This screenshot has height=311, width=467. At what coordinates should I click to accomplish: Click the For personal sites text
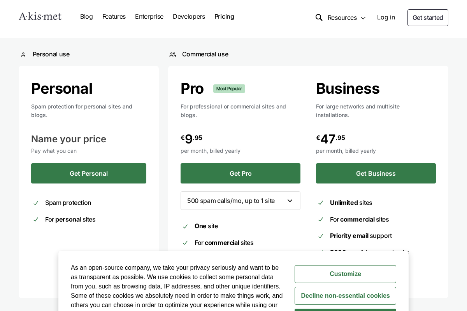70,219
